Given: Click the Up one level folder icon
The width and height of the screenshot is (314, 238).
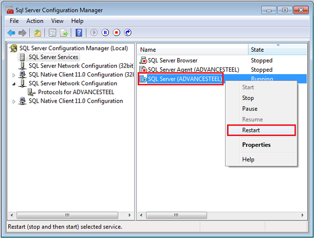Looking at the screenshot, I should [x=38, y=32].
